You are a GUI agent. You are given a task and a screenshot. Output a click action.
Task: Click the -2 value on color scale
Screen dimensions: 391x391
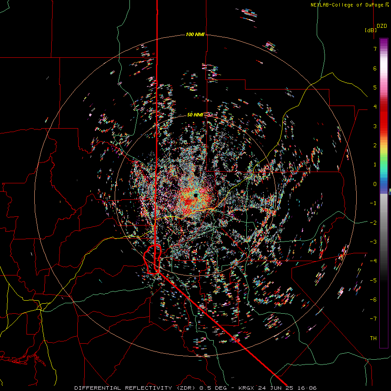(373, 222)
